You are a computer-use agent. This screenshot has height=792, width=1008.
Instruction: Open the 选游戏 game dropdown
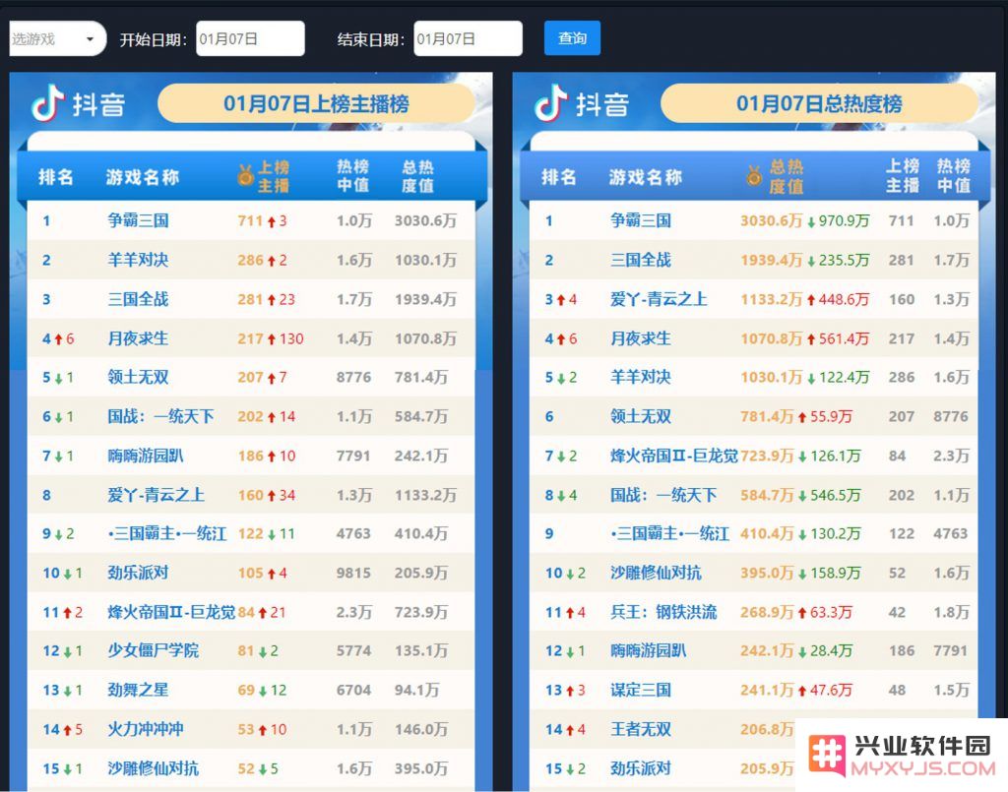[56, 38]
